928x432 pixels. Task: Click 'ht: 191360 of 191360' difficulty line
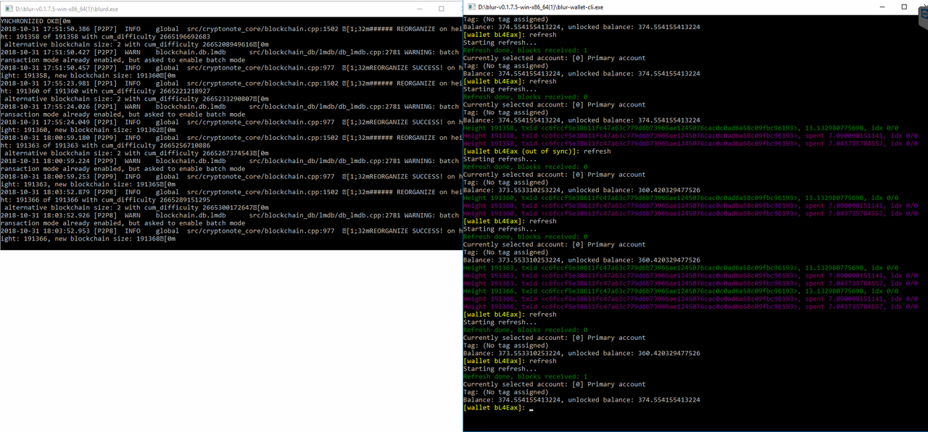point(105,91)
